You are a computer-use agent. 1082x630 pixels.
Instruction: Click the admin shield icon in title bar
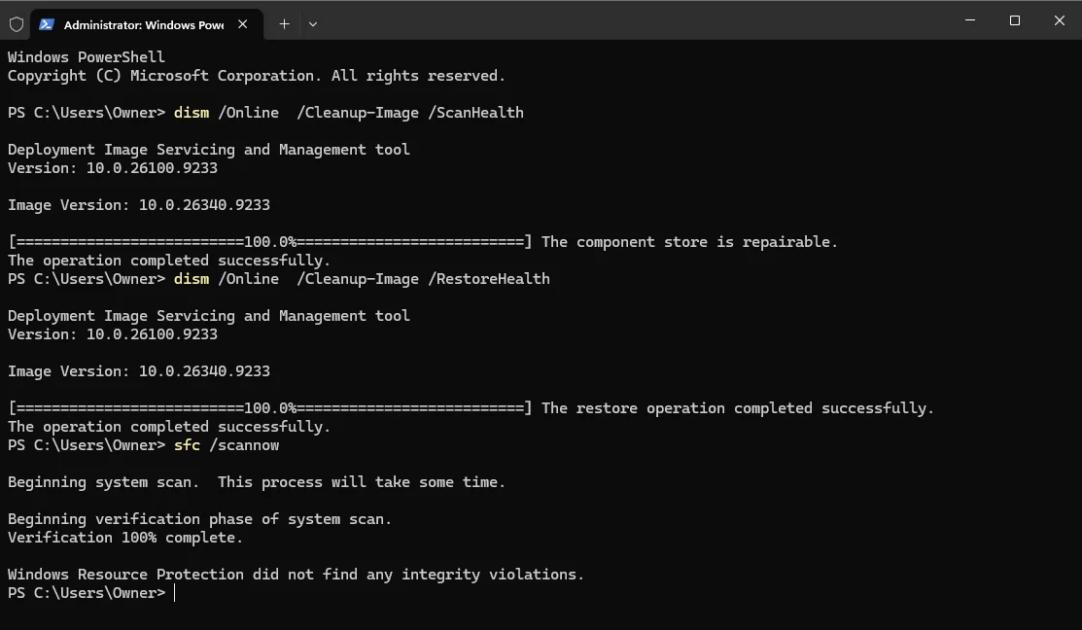[x=17, y=24]
